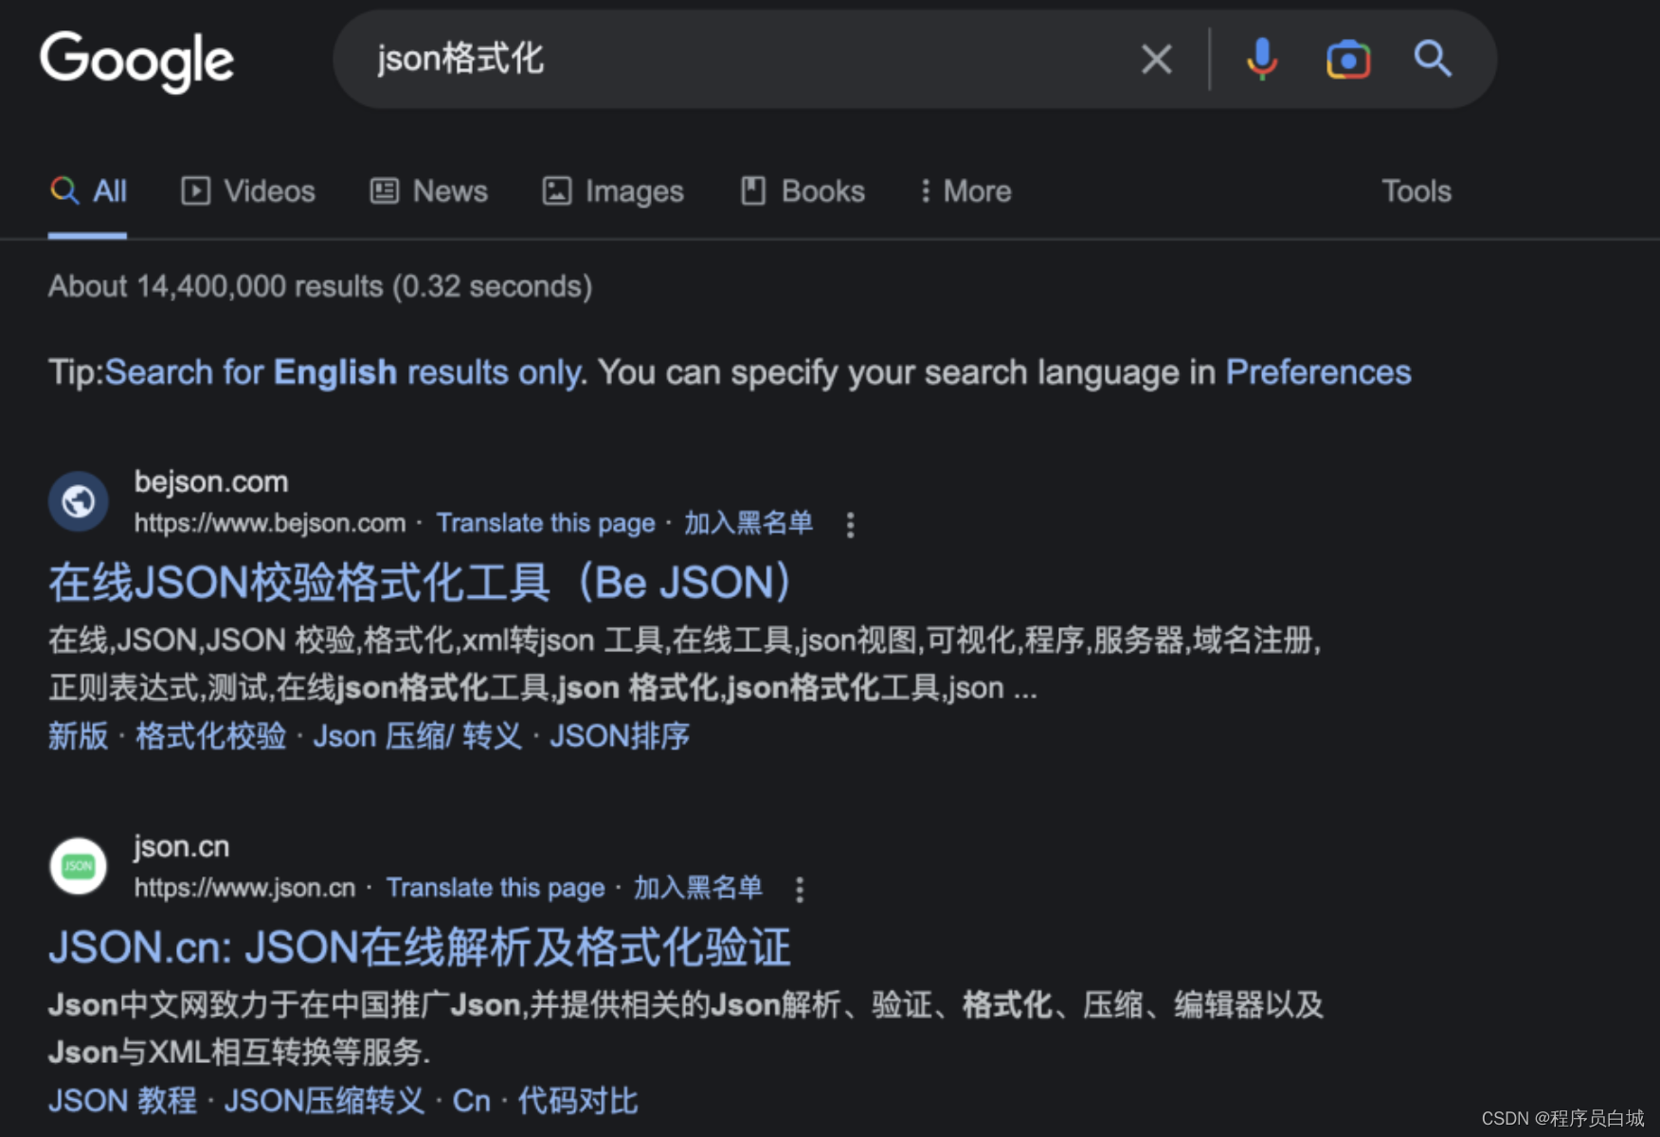
Task: Switch to the Books tab
Action: (803, 191)
